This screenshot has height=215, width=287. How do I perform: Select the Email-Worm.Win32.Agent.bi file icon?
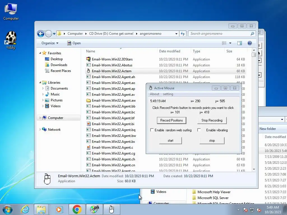tap(88, 124)
